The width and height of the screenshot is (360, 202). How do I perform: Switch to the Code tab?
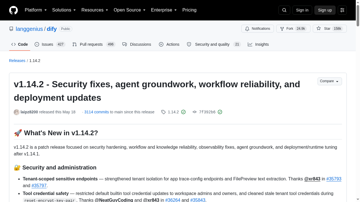(x=20, y=44)
